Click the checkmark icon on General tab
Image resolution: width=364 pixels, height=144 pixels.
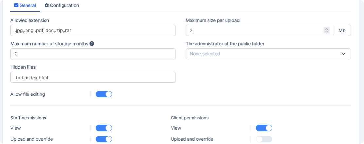coord(16,5)
